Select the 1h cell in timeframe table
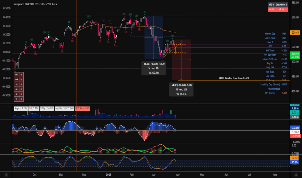Image resolution: width=302 pixels, height=178 pixels. click(17, 84)
